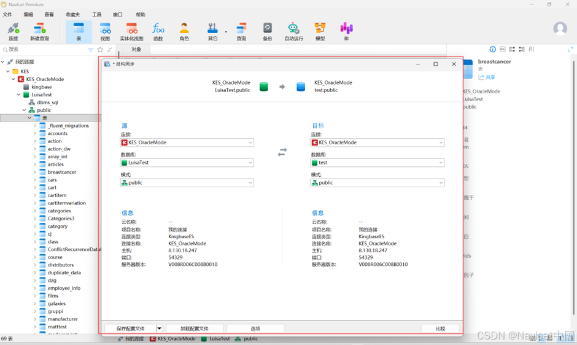The width and height of the screenshot is (577, 345).
Task: Collapse the public schema node
Action: coord(25,110)
